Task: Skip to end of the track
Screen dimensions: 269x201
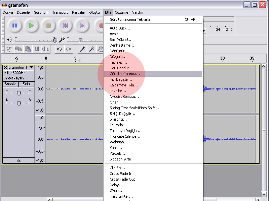Action: click(x=82, y=25)
